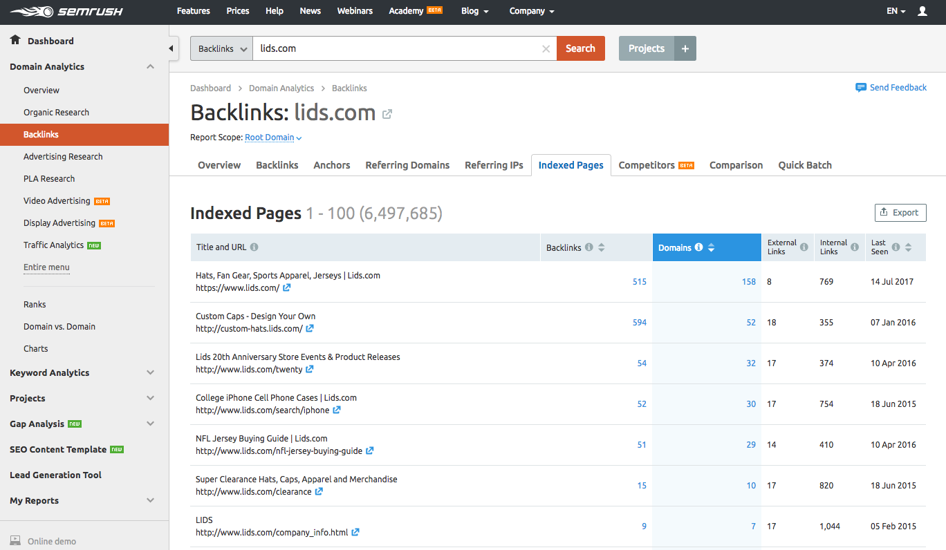Open Webinars in the top navigation
The width and height of the screenshot is (946, 550).
tap(355, 11)
